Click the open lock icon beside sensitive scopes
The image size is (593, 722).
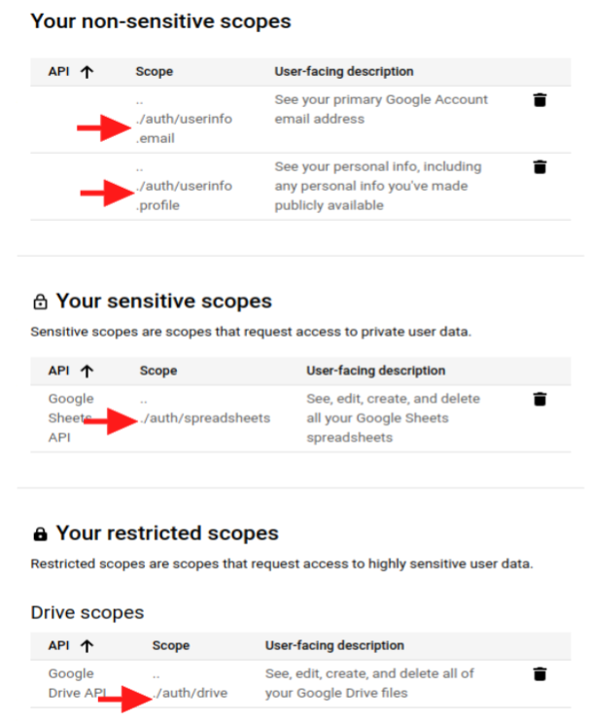(40, 302)
